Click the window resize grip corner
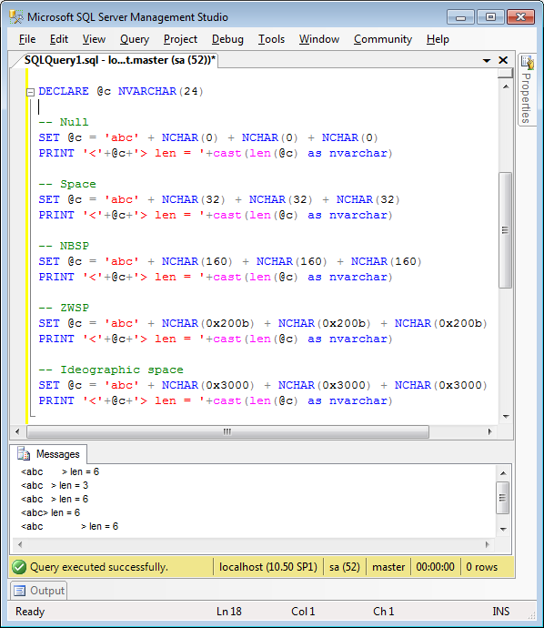 click(x=531, y=615)
